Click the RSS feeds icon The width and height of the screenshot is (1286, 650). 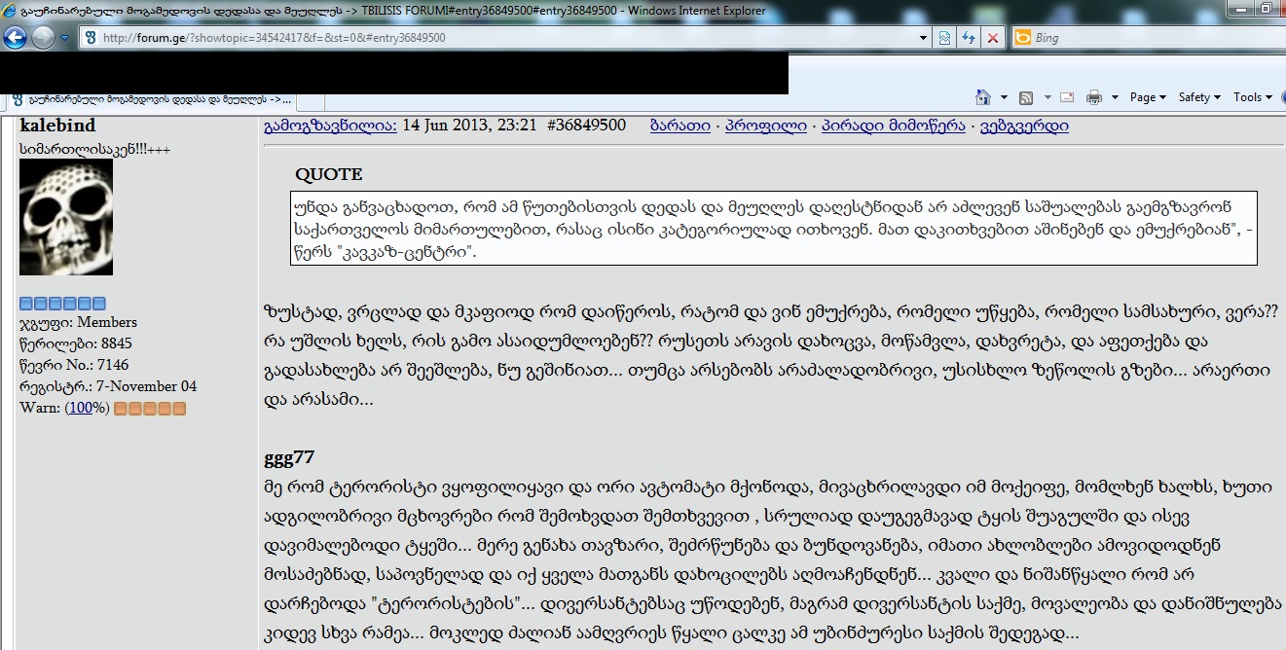(1026, 97)
